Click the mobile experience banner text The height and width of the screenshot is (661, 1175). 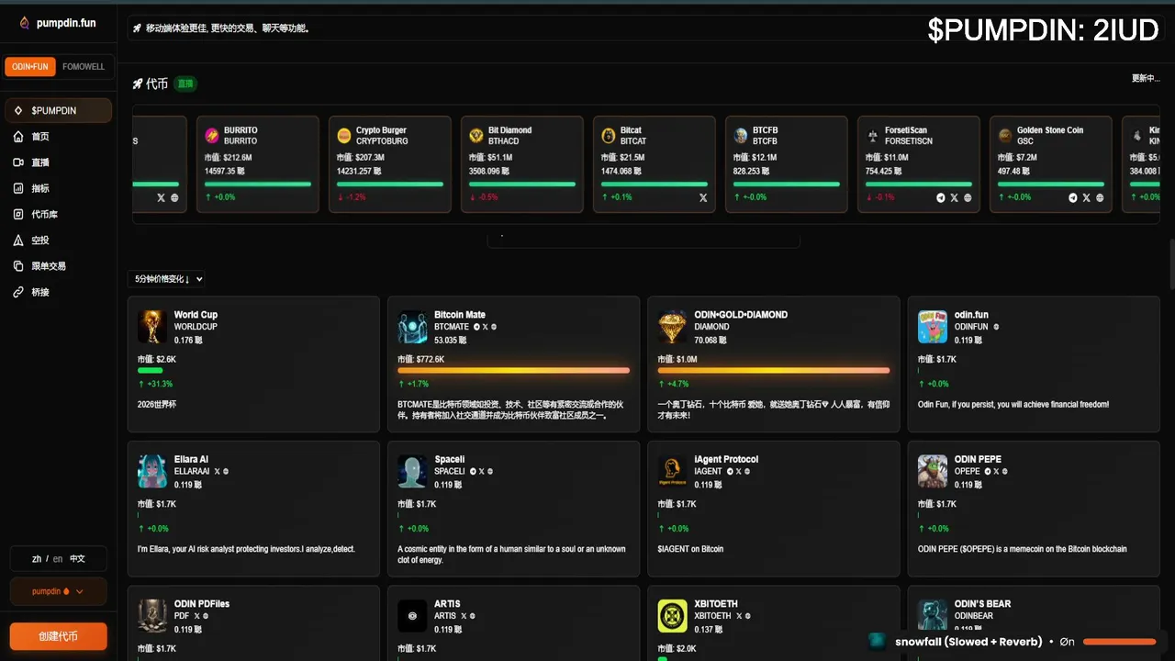pyautogui.click(x=228, y=28)
